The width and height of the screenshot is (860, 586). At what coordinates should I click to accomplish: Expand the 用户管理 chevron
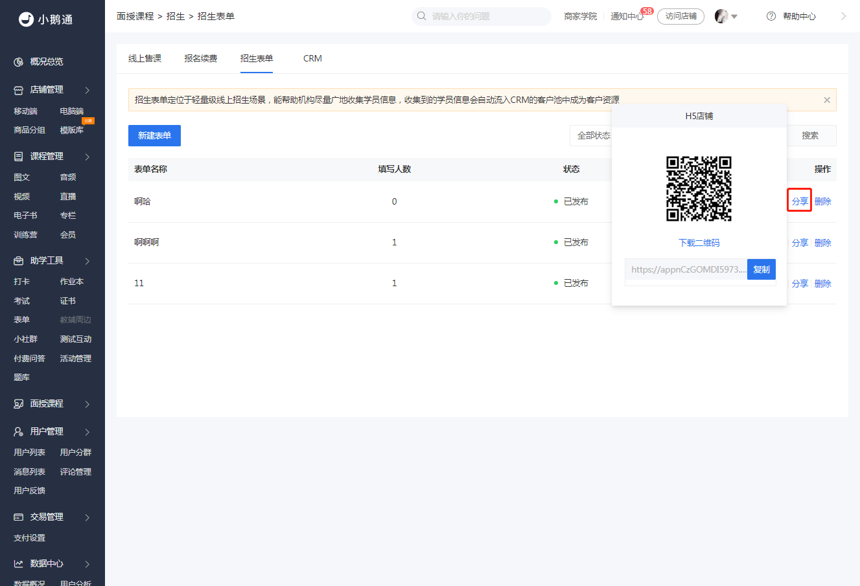tap(87, 432)
